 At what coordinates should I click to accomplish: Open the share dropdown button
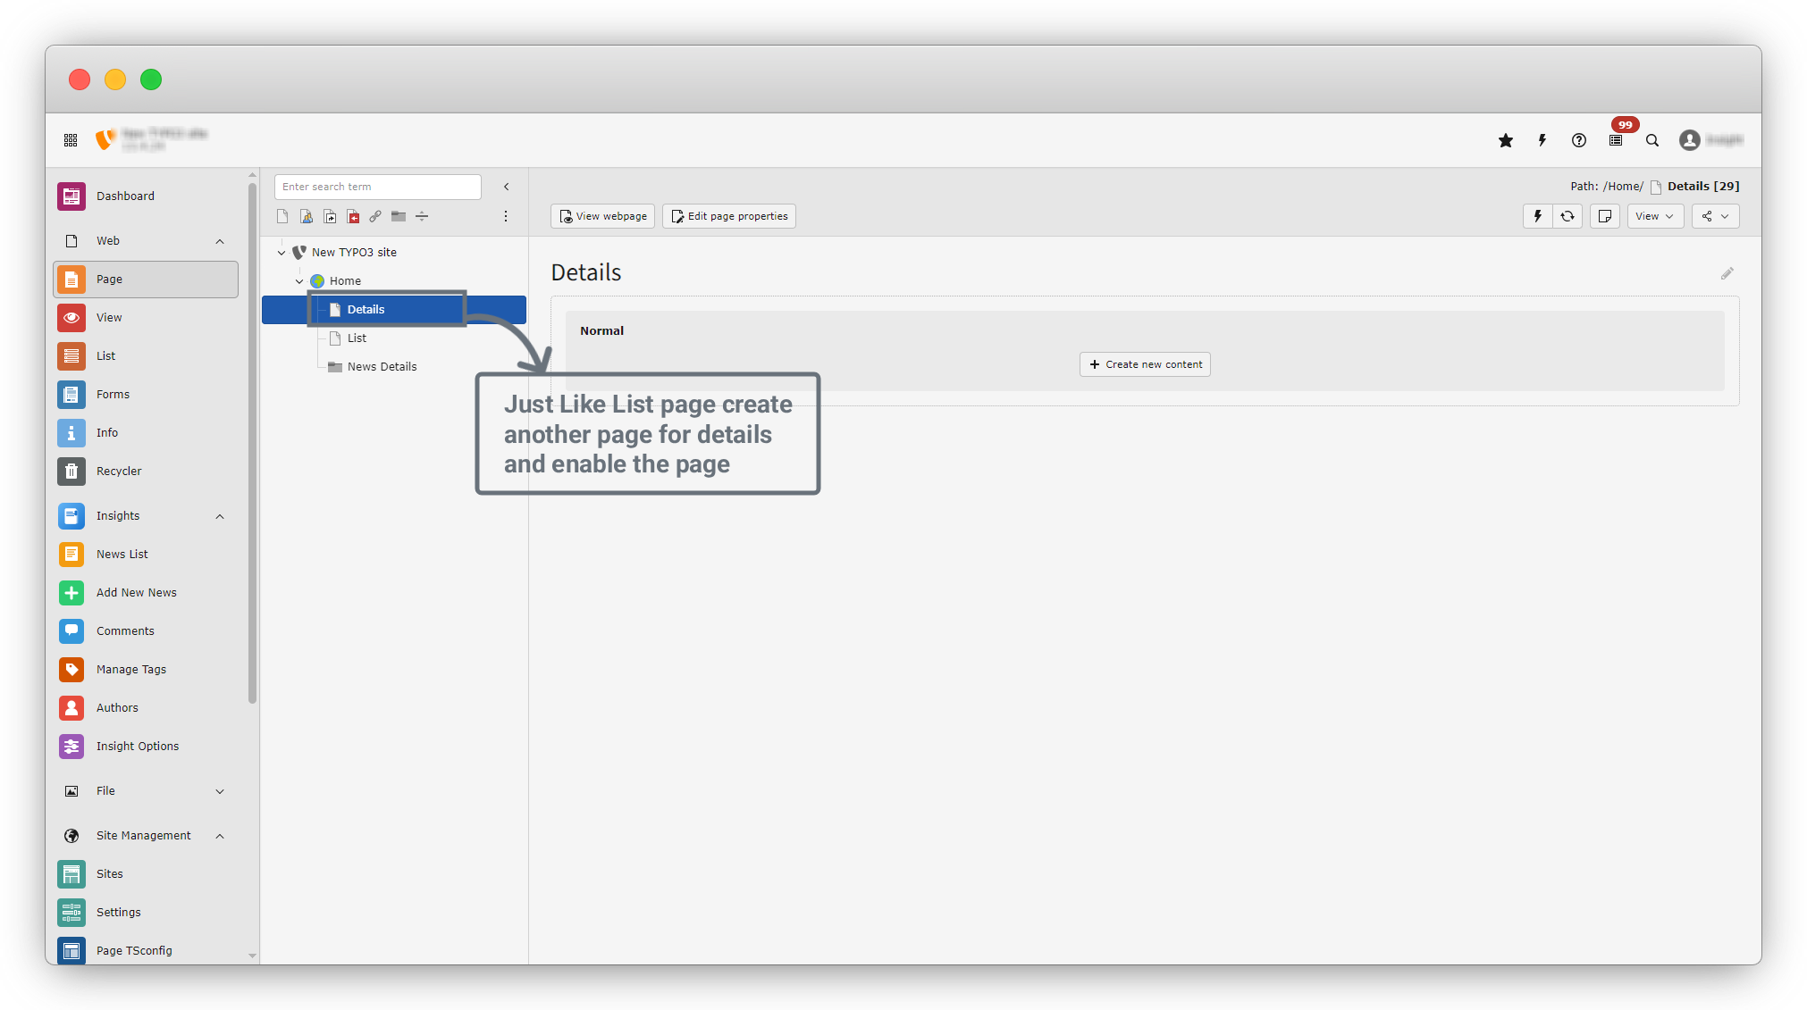point(1714,216)
